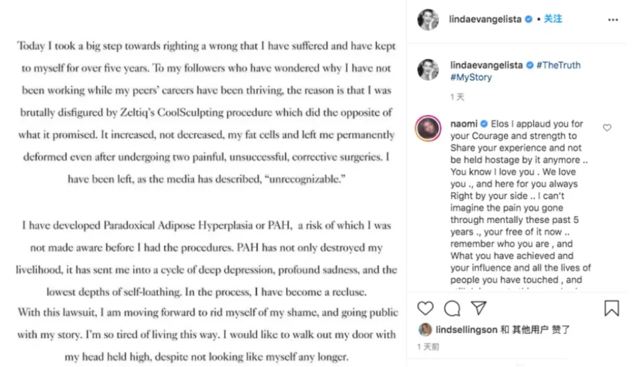Viewport: 637px width, 367px height.
Task: Open comments via the speech bubble icon
Action: (452, 308)
